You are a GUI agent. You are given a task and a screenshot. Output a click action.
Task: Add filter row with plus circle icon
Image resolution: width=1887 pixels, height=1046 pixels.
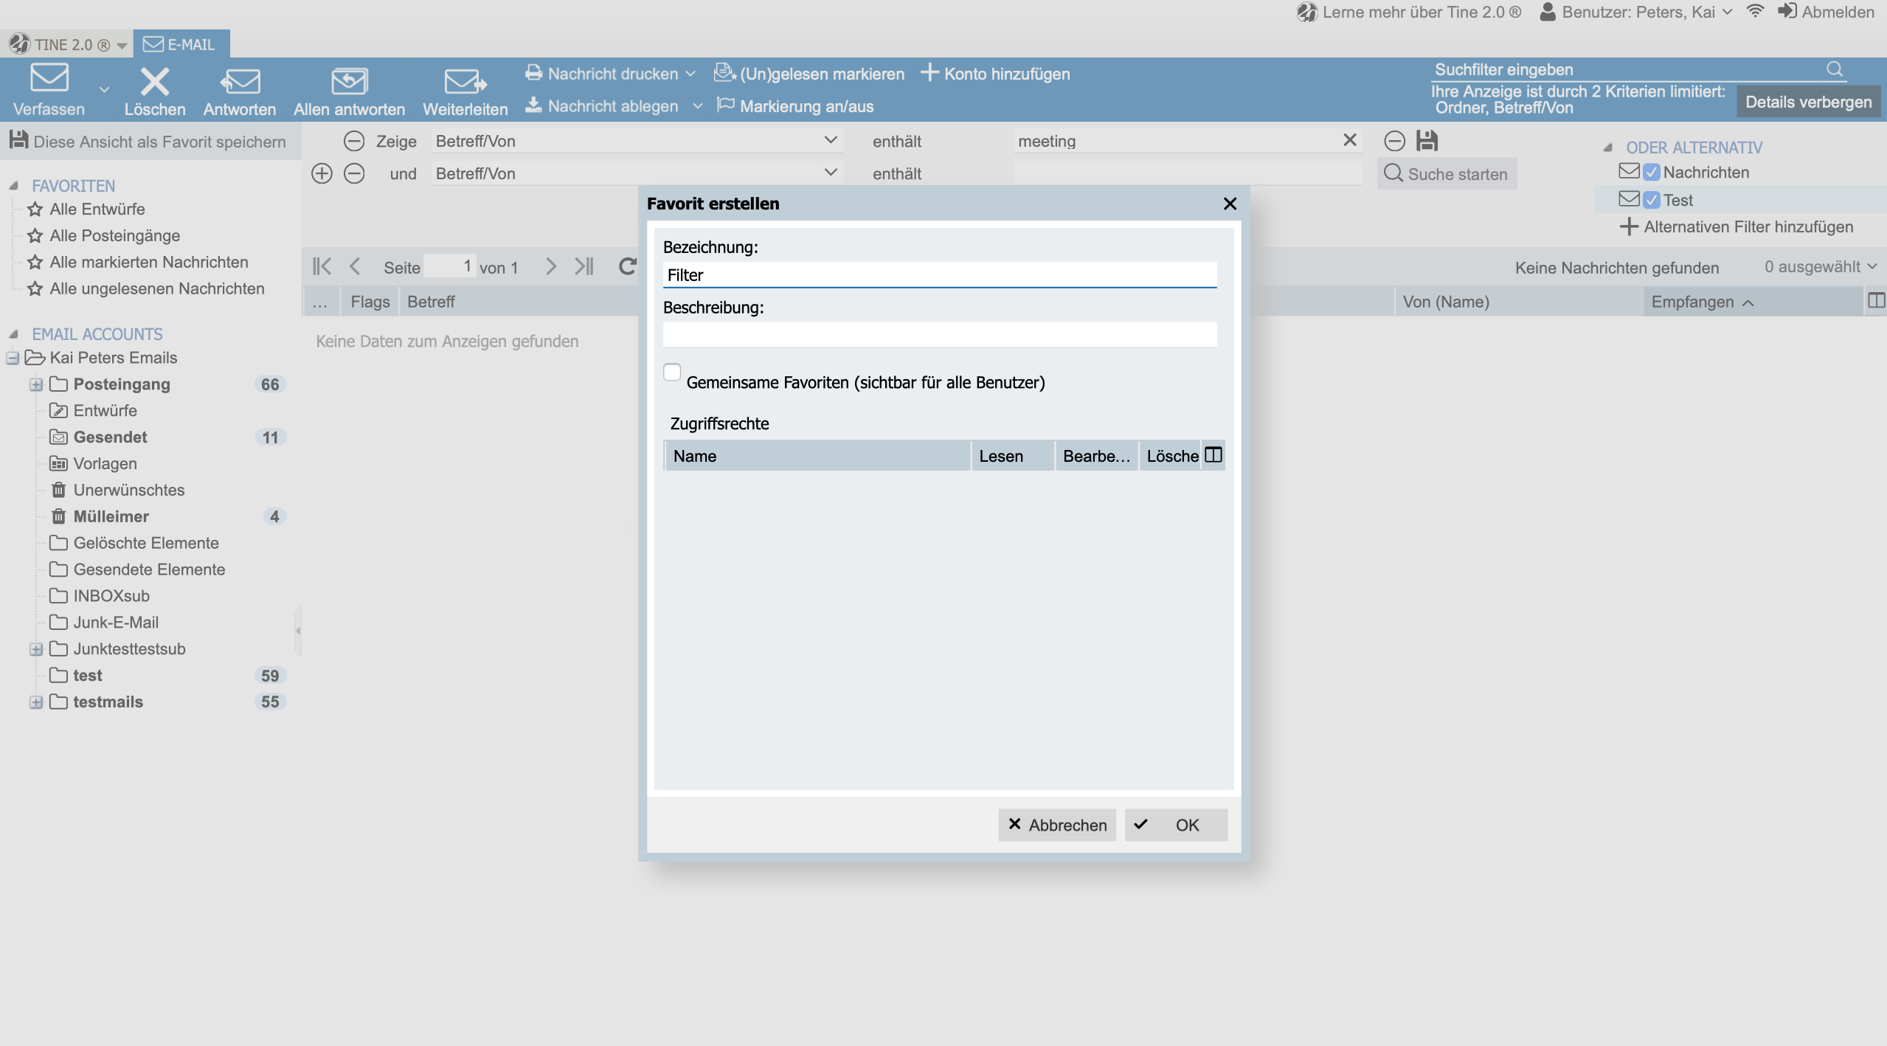(322, 173)
